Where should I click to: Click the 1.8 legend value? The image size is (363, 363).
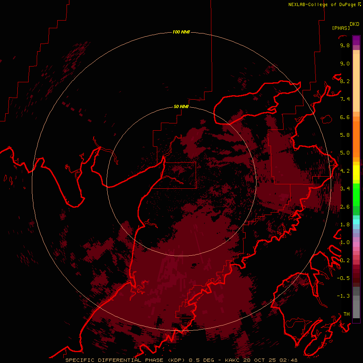tap(345, 225)
